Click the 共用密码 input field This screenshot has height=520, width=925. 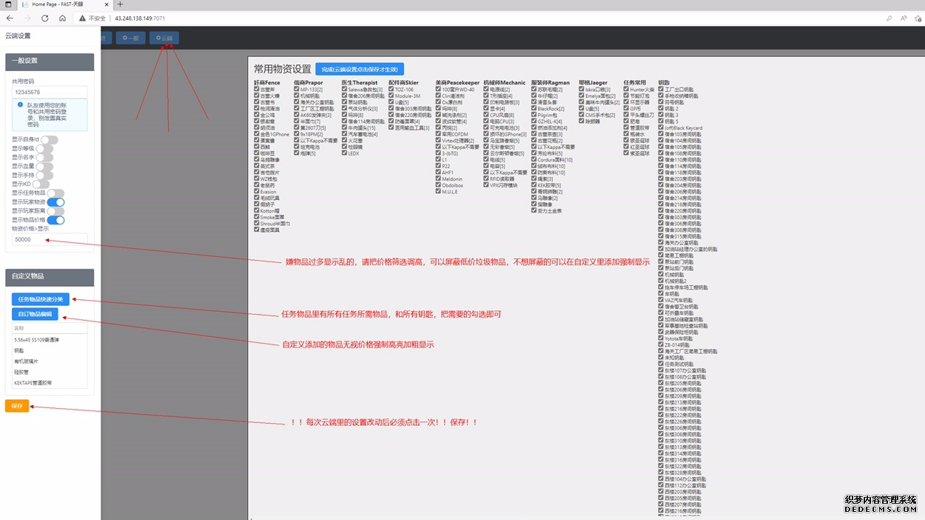(49, 92)
